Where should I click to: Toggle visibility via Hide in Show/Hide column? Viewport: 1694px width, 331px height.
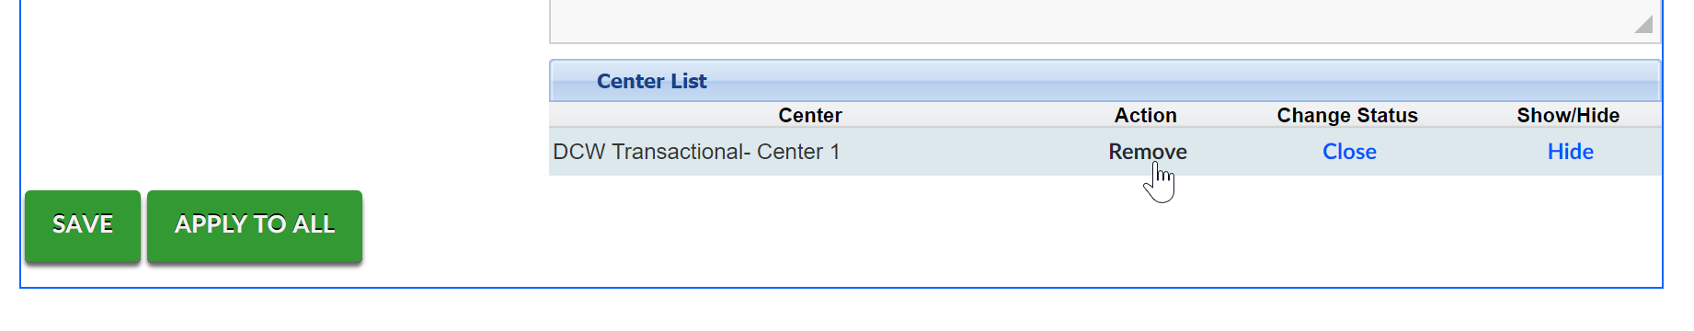coord(1570,152)
